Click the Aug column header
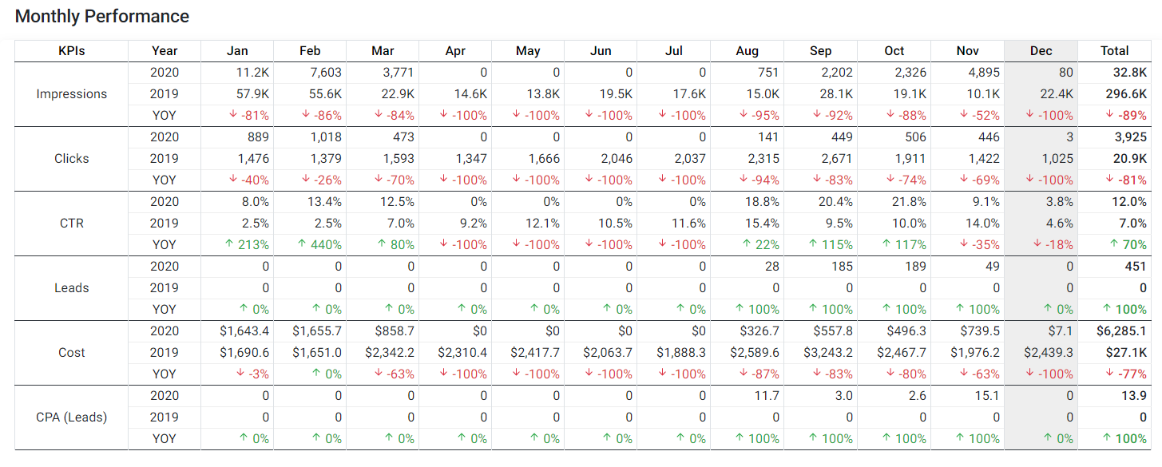1162x467 pixels. point(747,50)
